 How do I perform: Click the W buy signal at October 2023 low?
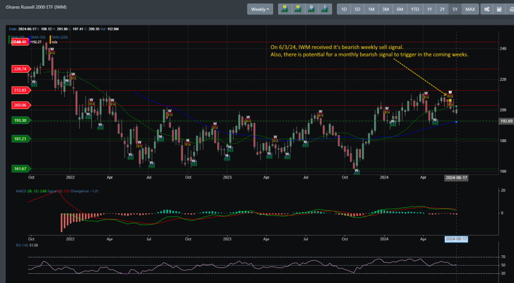pos(356,172)
